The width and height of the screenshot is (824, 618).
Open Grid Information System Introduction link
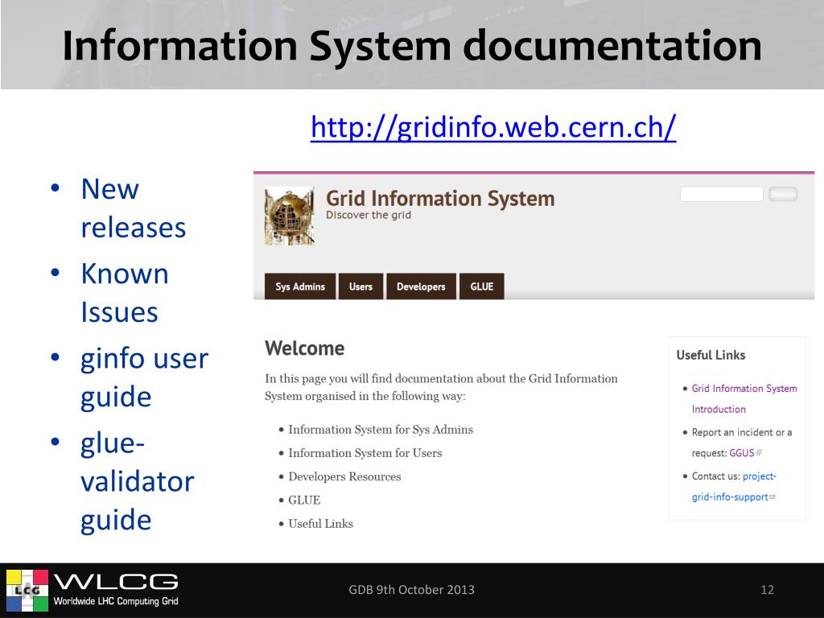click(x=744, y=398)
